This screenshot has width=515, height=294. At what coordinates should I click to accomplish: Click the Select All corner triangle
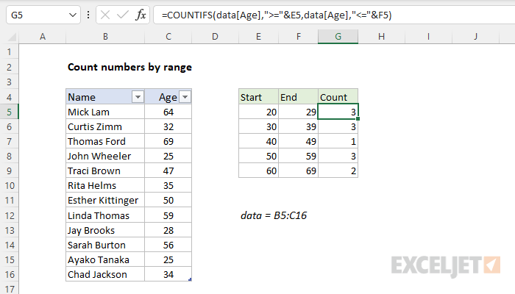point(9,36)
